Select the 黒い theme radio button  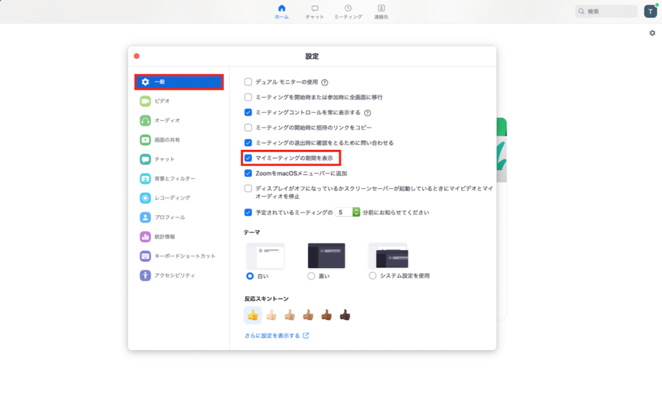[x=311, y=276]
